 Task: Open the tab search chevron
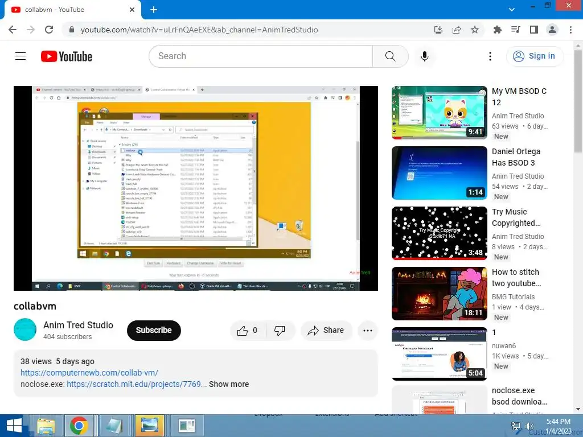pyautogui.click(x=512, y=10)
